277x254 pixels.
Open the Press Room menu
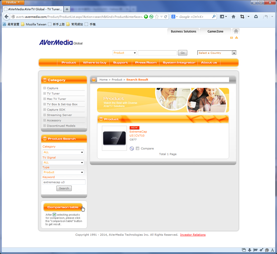point(146,63)
